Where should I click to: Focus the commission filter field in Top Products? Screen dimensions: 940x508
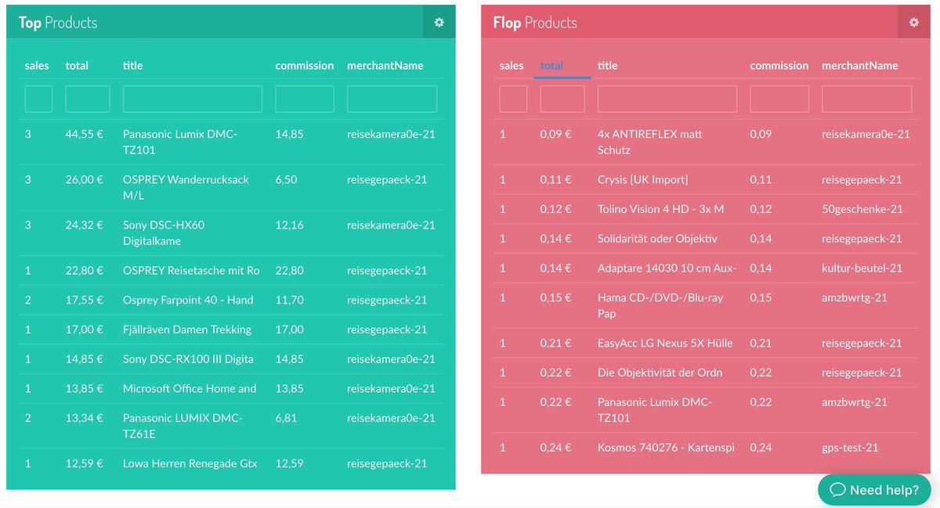[305, 99]
